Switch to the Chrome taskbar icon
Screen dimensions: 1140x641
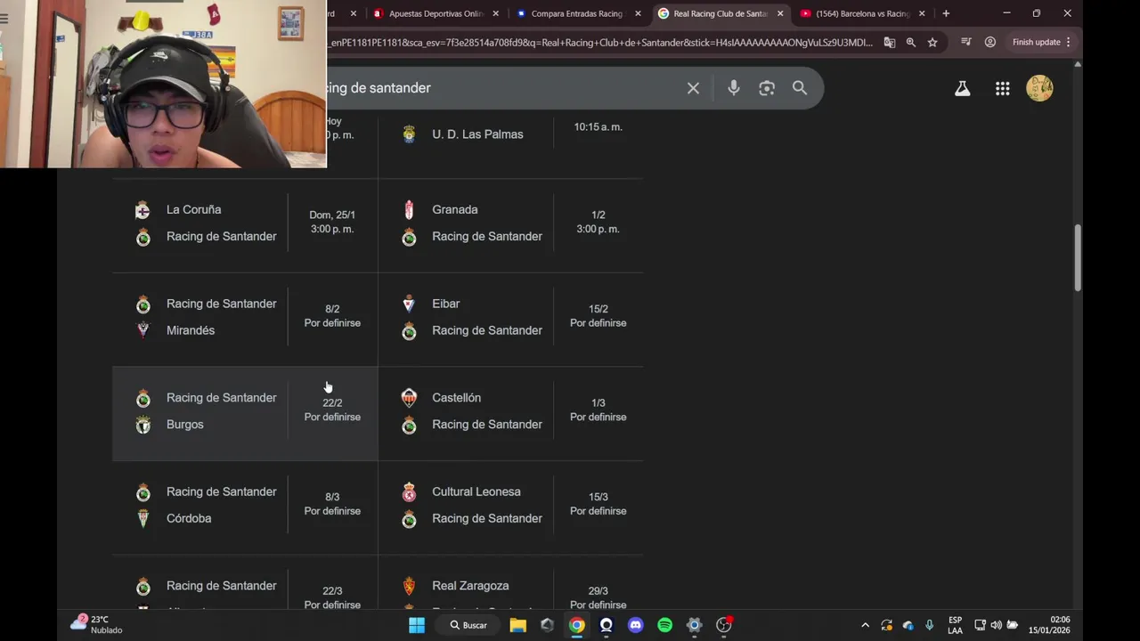577,625
